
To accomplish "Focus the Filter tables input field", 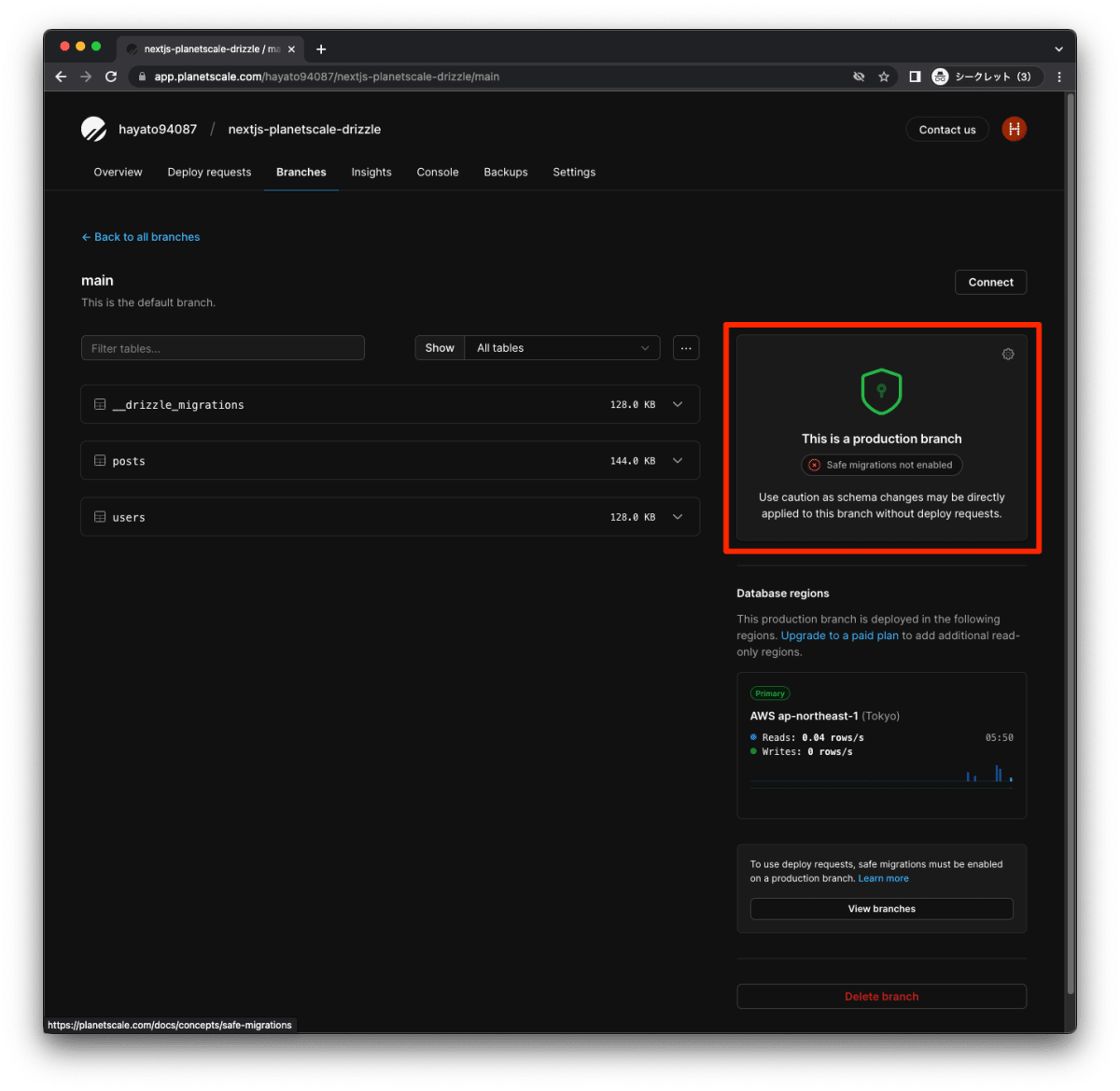I will click(223, 348).
